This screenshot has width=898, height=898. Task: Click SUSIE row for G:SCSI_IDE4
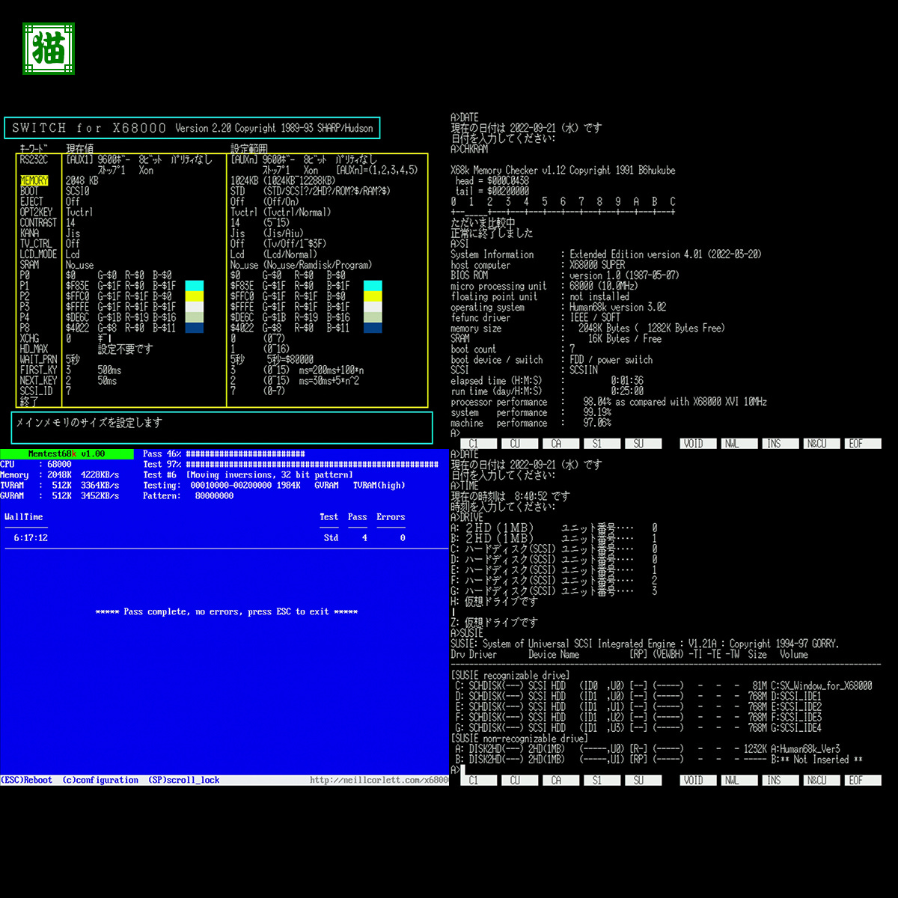pyautogui.click(x=638, y=727)
